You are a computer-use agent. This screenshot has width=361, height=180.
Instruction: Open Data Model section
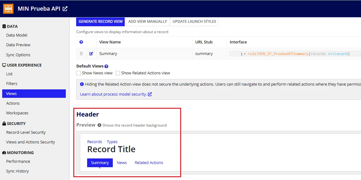click(17, 35)
